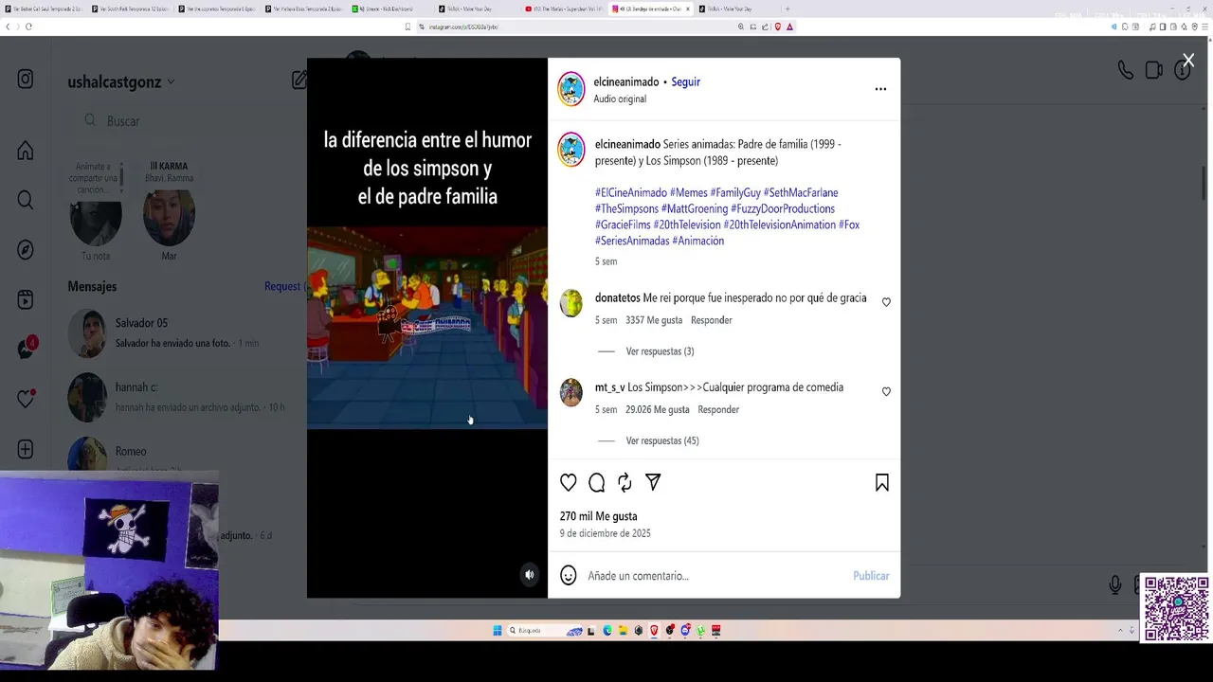Open the Windows Start menu
The height and width of the screenshot is (682, 1213).
497,631
